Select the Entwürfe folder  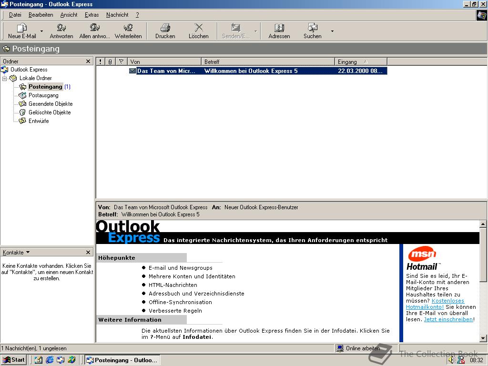click(39, 121)
